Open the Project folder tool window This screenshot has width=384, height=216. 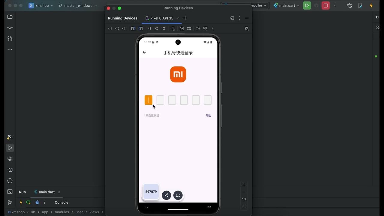tap(10, 17)
